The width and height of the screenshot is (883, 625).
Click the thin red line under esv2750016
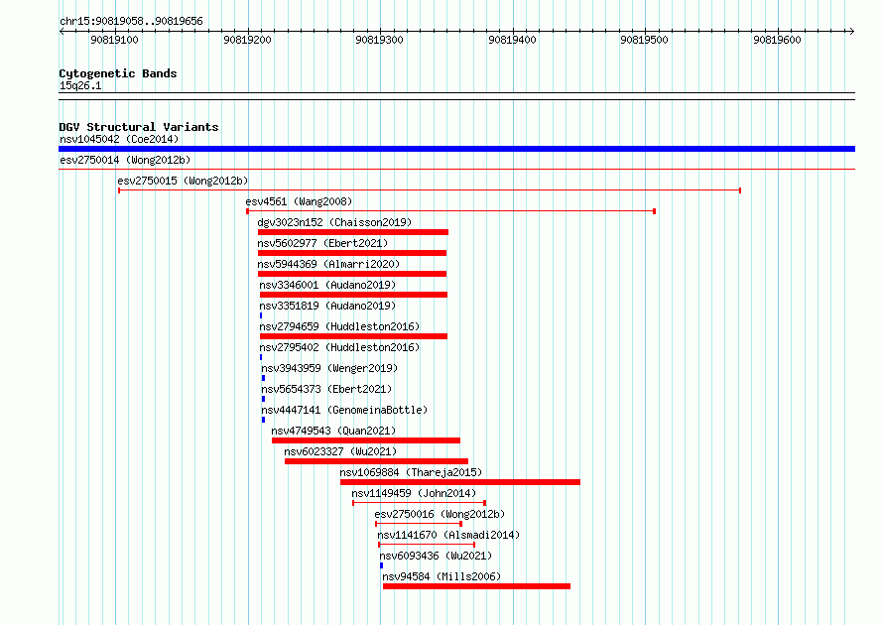419,524
